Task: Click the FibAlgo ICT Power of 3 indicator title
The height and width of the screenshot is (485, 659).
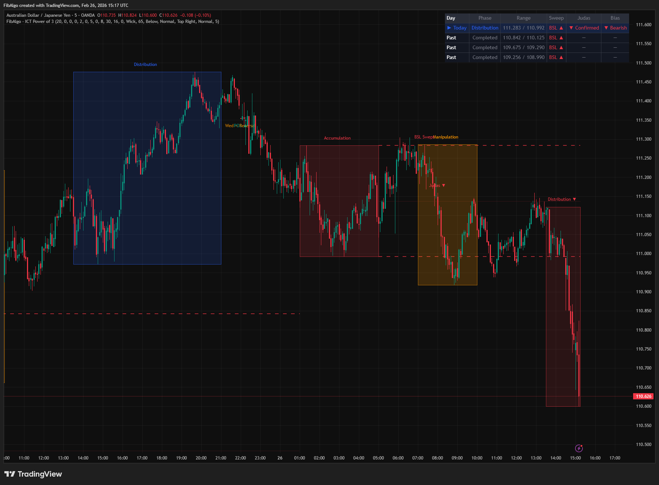Action: (x=112, y=21)
